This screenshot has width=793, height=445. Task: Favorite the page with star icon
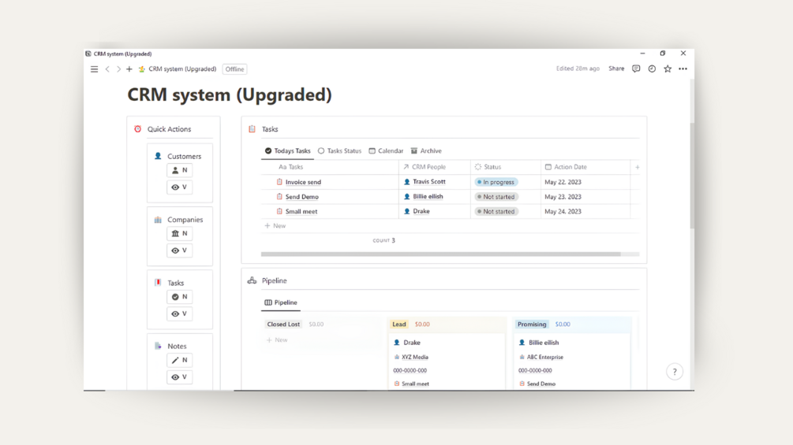pos(668,69)
